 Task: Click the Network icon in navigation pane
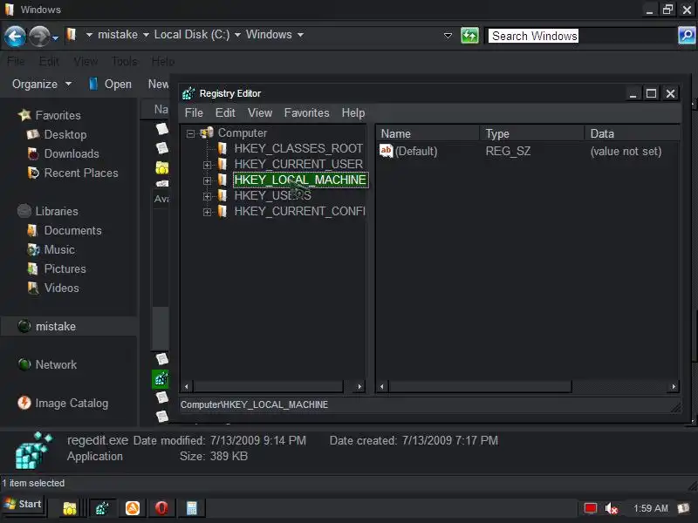[24, 364]
